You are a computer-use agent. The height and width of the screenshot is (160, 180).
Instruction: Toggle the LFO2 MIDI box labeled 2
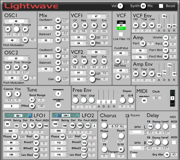pos(94,126)
